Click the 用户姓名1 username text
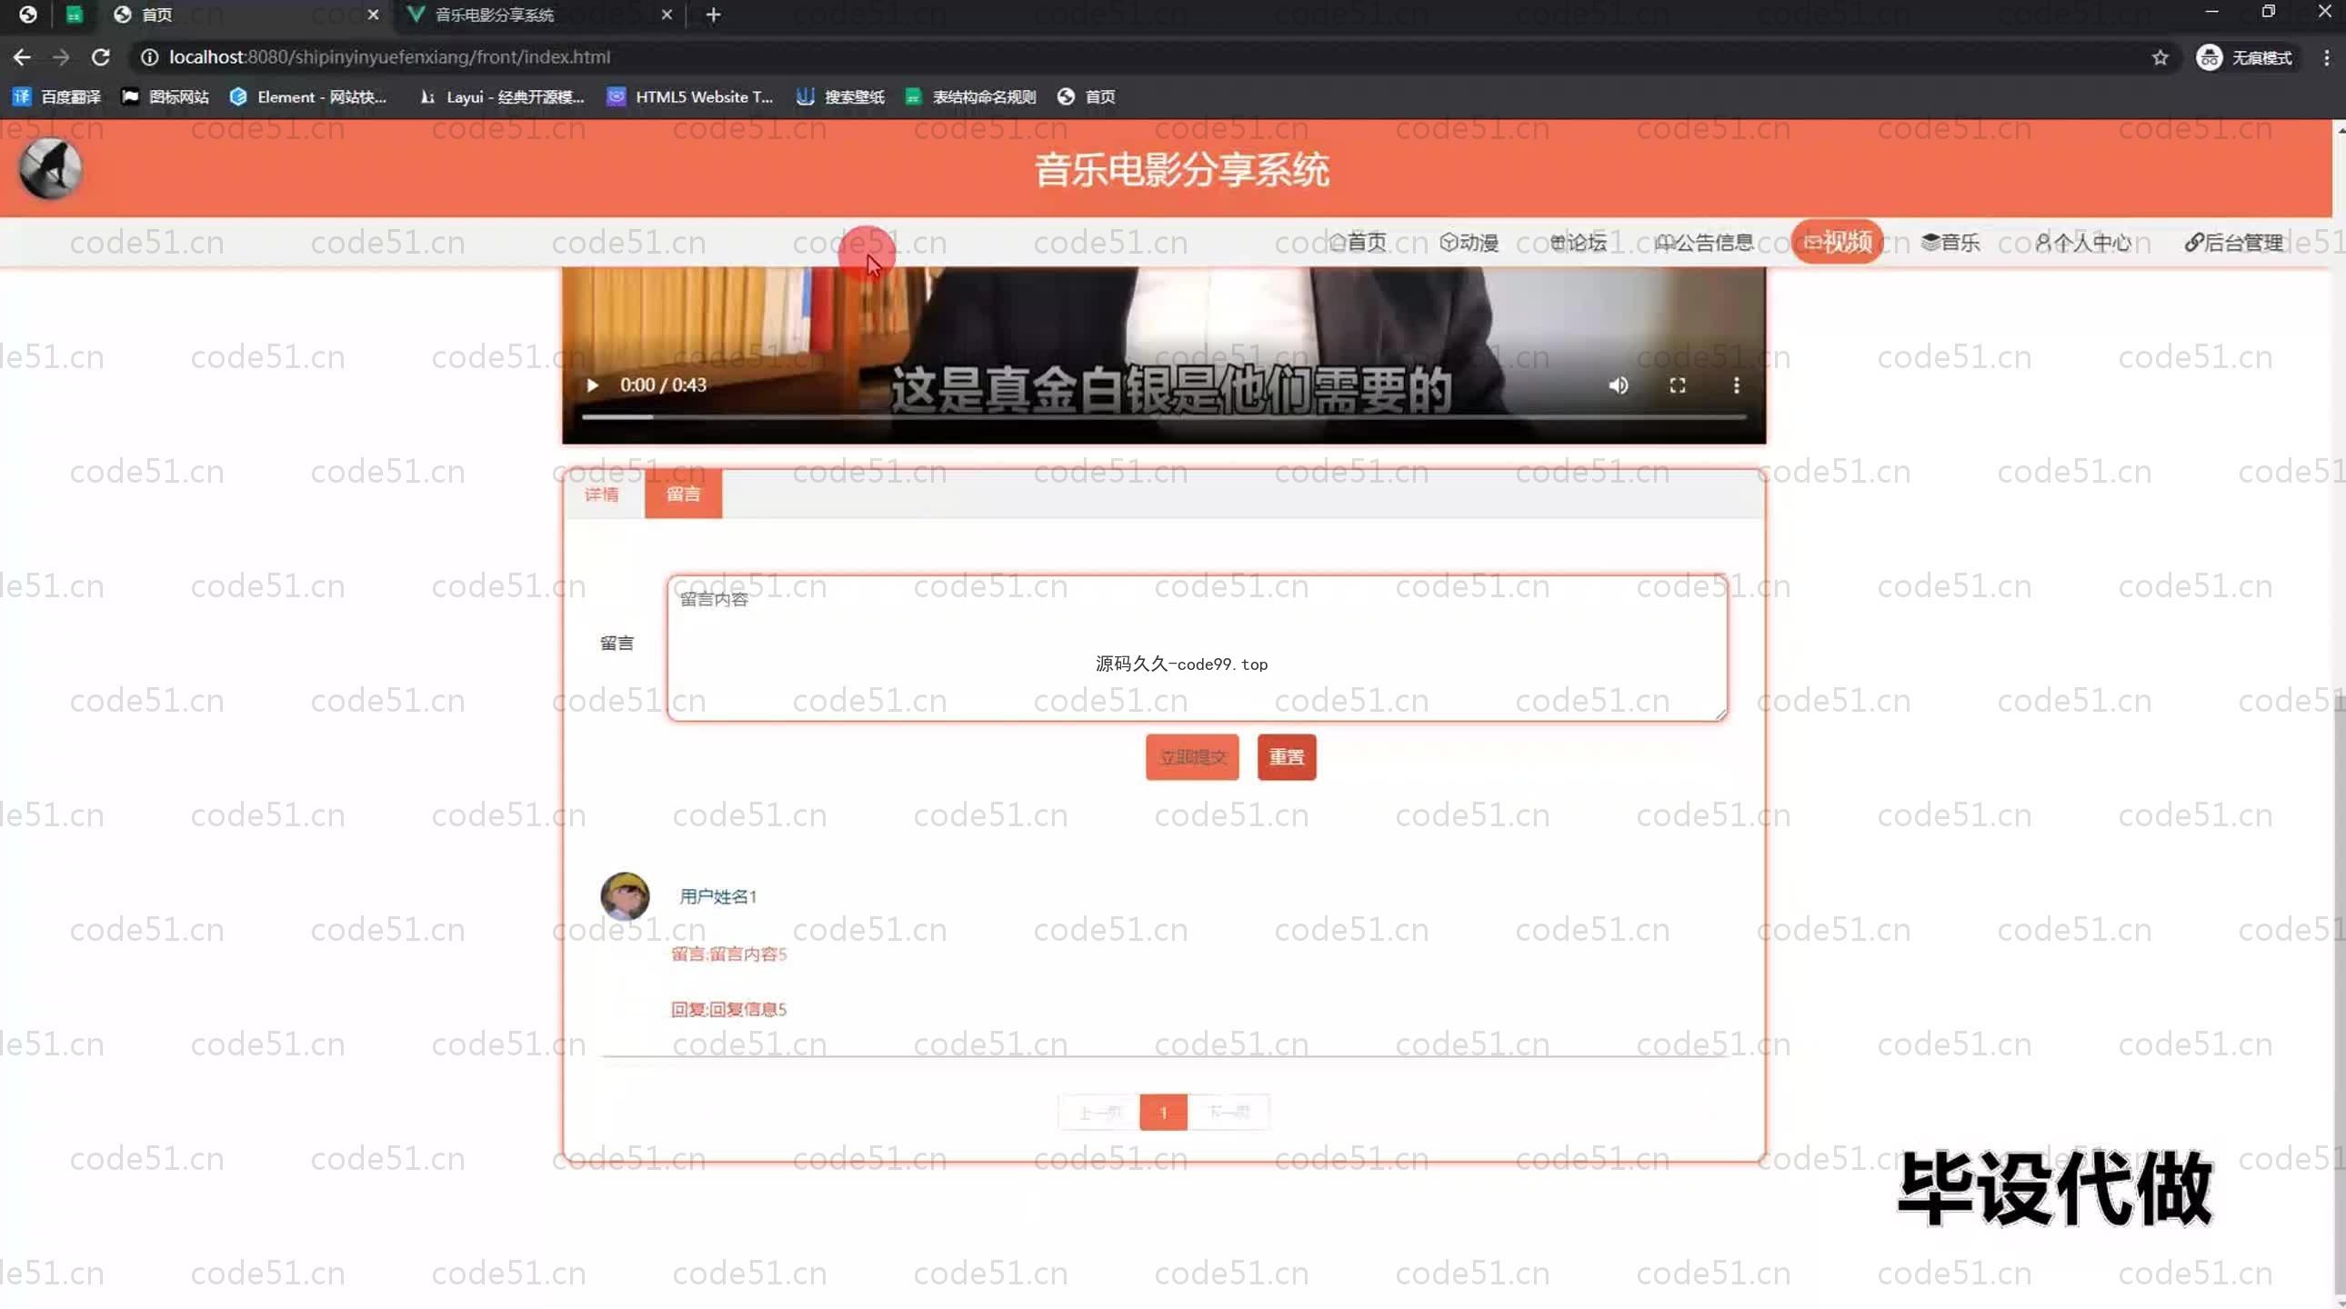Screen dimensions: 2346x1309 click(717, 896)
